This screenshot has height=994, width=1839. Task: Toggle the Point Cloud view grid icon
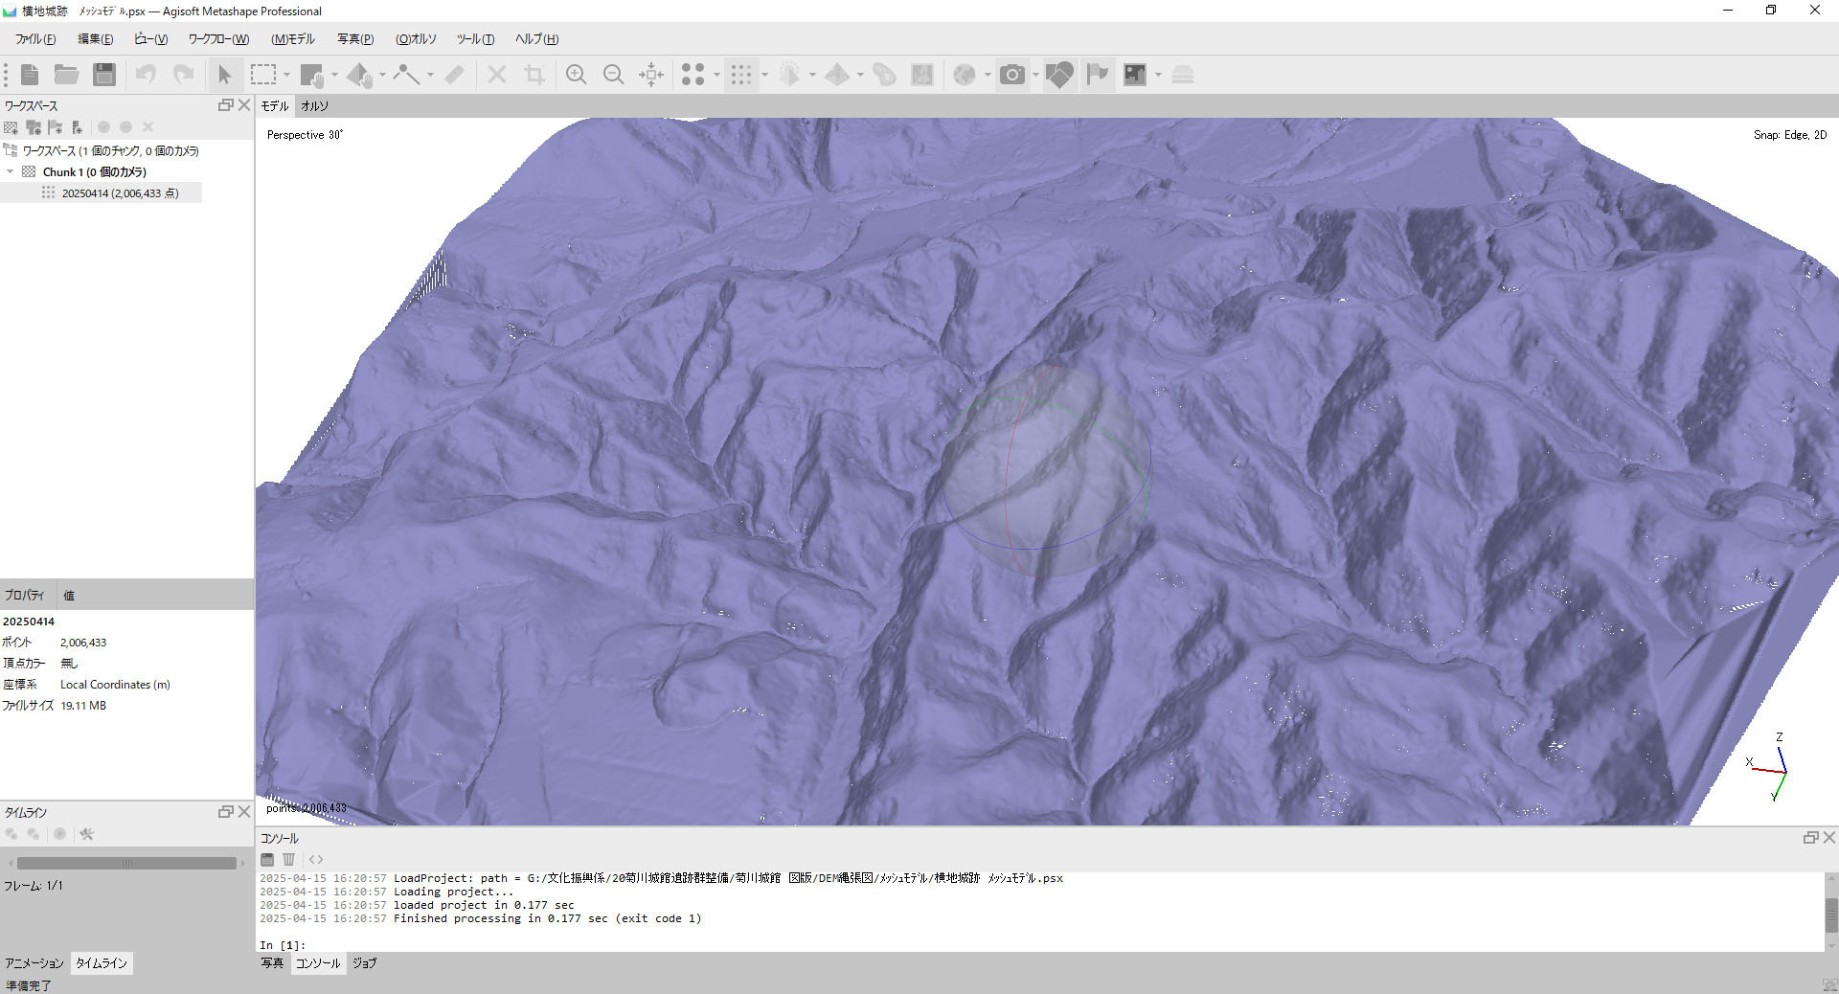[x=741, y=75]
